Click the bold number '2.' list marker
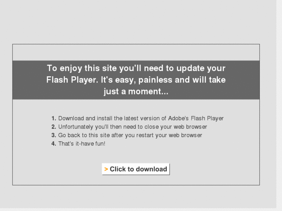Screen dimensions: 282x211 click(x=54, y=127)
